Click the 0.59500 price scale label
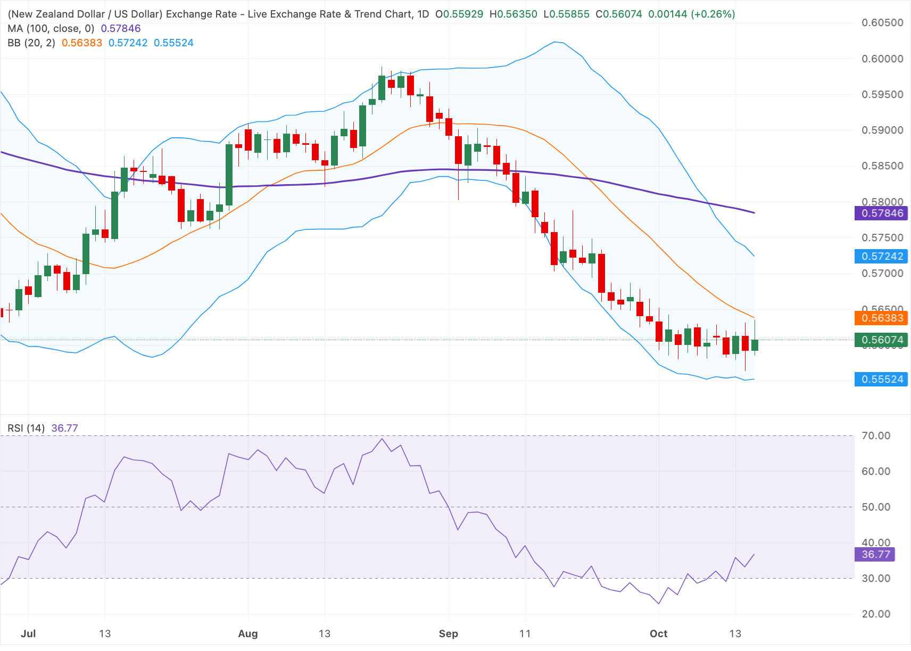This screenshot has width=911, height=651. pyautogui.click(x=882, y=95)
